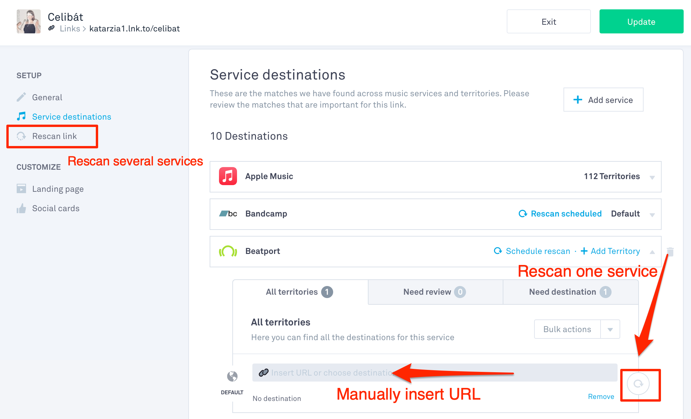Switch to the Need review tab
The width and height of the screenshot is (691, 419).
[x=435, y=292]
